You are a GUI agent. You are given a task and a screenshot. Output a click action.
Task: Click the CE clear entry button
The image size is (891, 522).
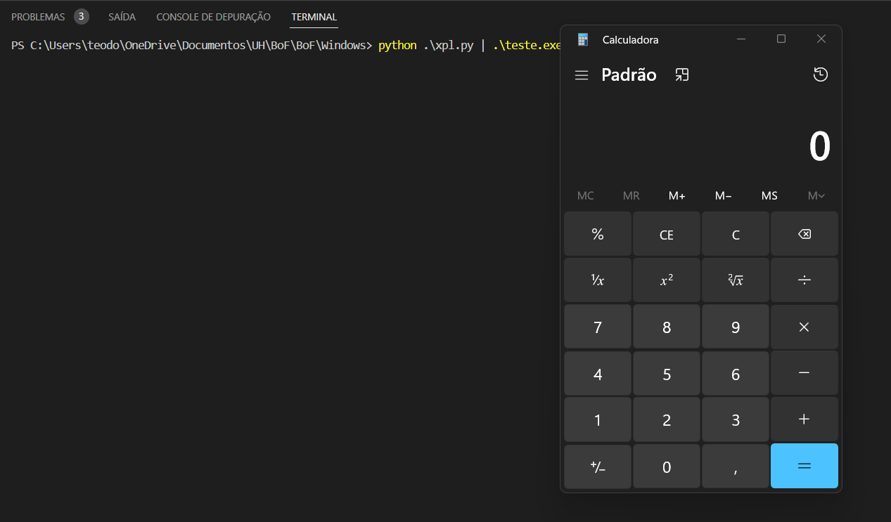[x=666, y=235]
